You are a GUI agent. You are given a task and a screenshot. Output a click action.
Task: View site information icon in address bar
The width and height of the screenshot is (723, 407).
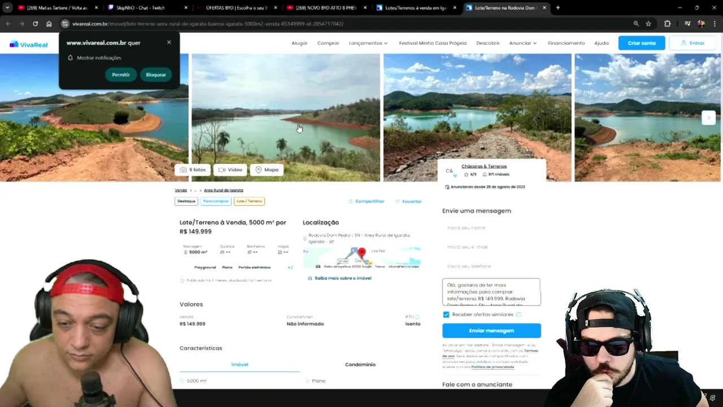coord(65,24)
